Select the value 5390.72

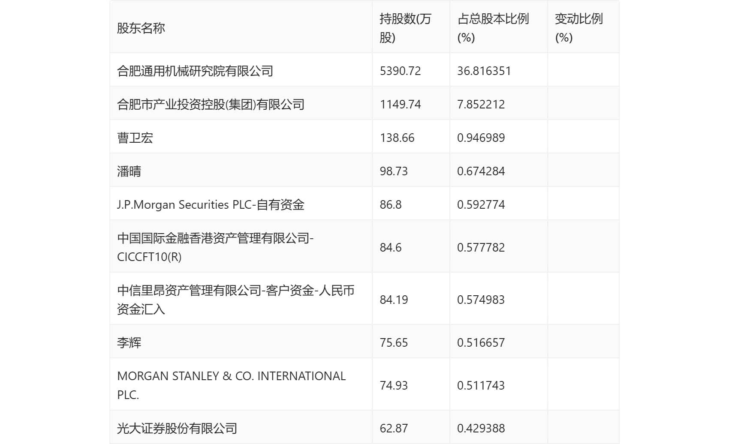(401, 71)
